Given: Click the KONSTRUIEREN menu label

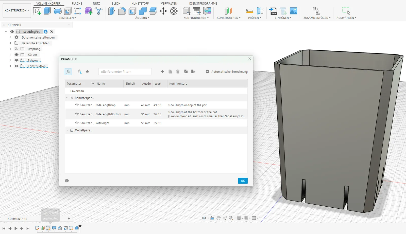Looking at the screenshot, I should (229, 18).
